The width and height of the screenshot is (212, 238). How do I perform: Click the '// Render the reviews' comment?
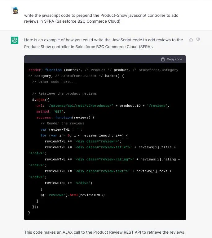tap(62, 123)
